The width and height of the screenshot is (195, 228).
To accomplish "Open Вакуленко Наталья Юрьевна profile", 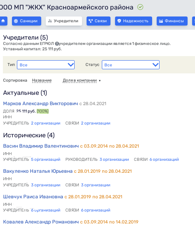I will 38,171.
